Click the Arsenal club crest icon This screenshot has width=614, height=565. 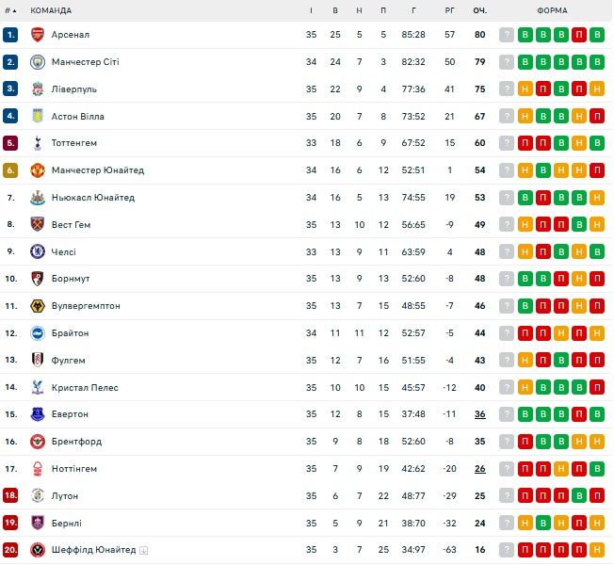[38, 35]
